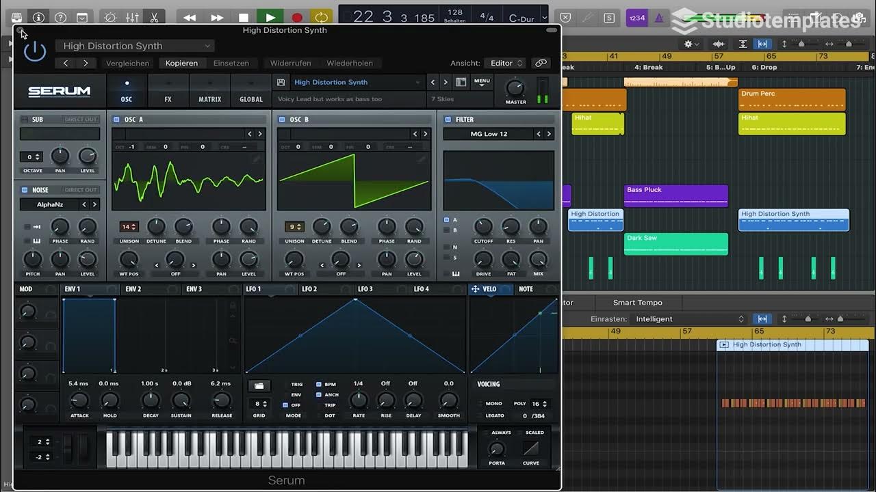The width and height of the screenshot is (876, 492).
Task: Open the mixer faders icon
Action: [132, 17]
